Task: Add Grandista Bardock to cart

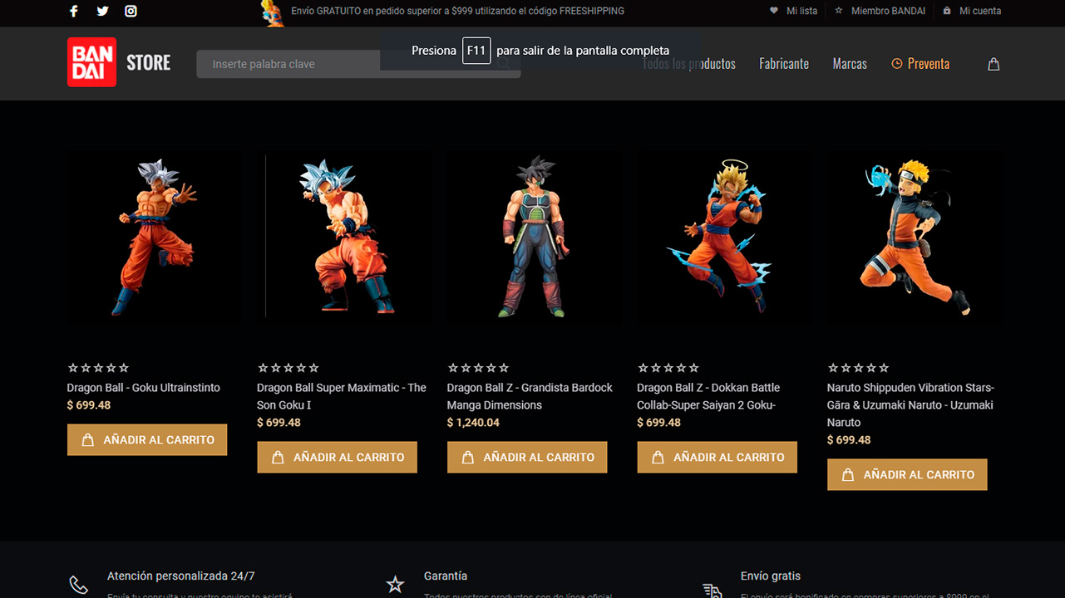Action: click(x=527, y=457)
